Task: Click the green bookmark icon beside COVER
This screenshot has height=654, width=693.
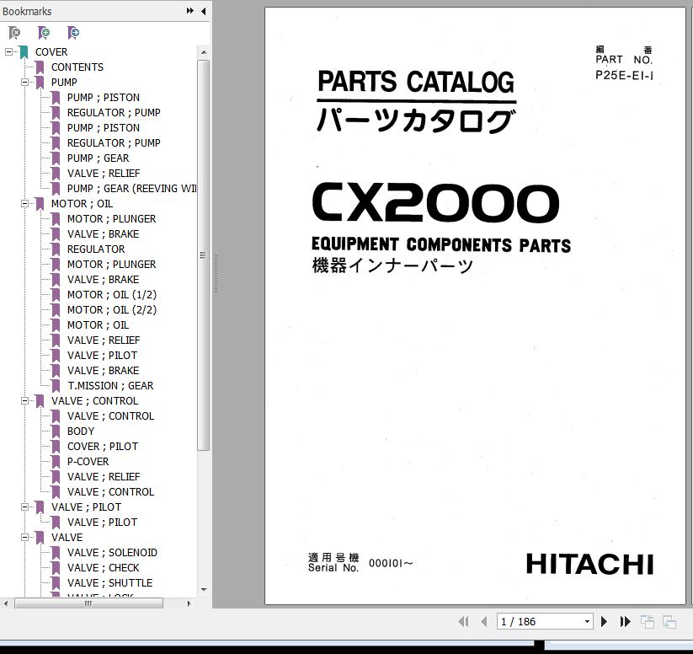Action: pyautogui.click(x=24, y=51)
